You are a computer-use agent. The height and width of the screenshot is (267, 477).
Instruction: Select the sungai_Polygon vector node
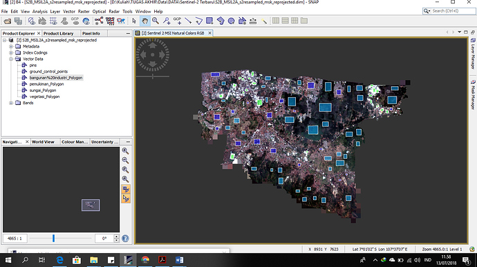(x=43, y=90)
